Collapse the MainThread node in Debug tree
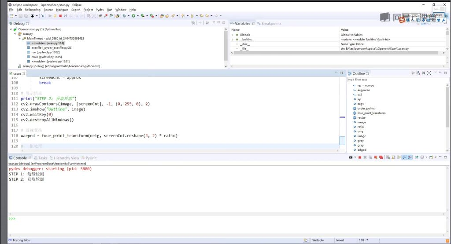This screenshot has height=244, width=451. [x=20, y=38]
